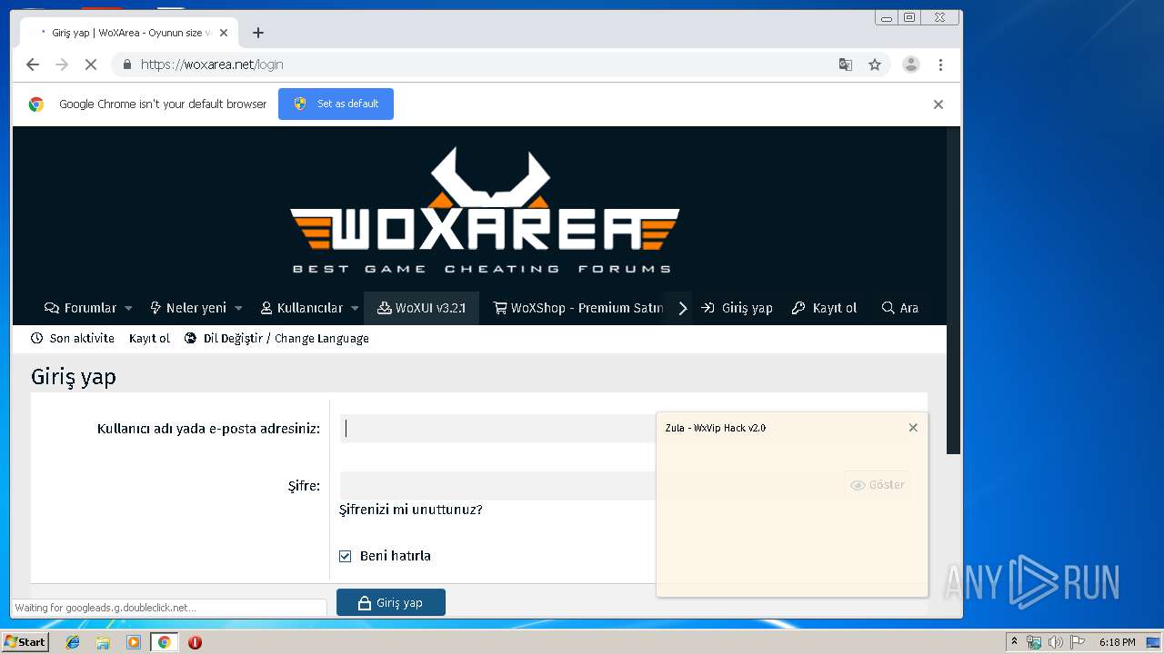Open Windows Media Player from taskbar
This screenshot has height=654, width=1164.
point(134,642)
